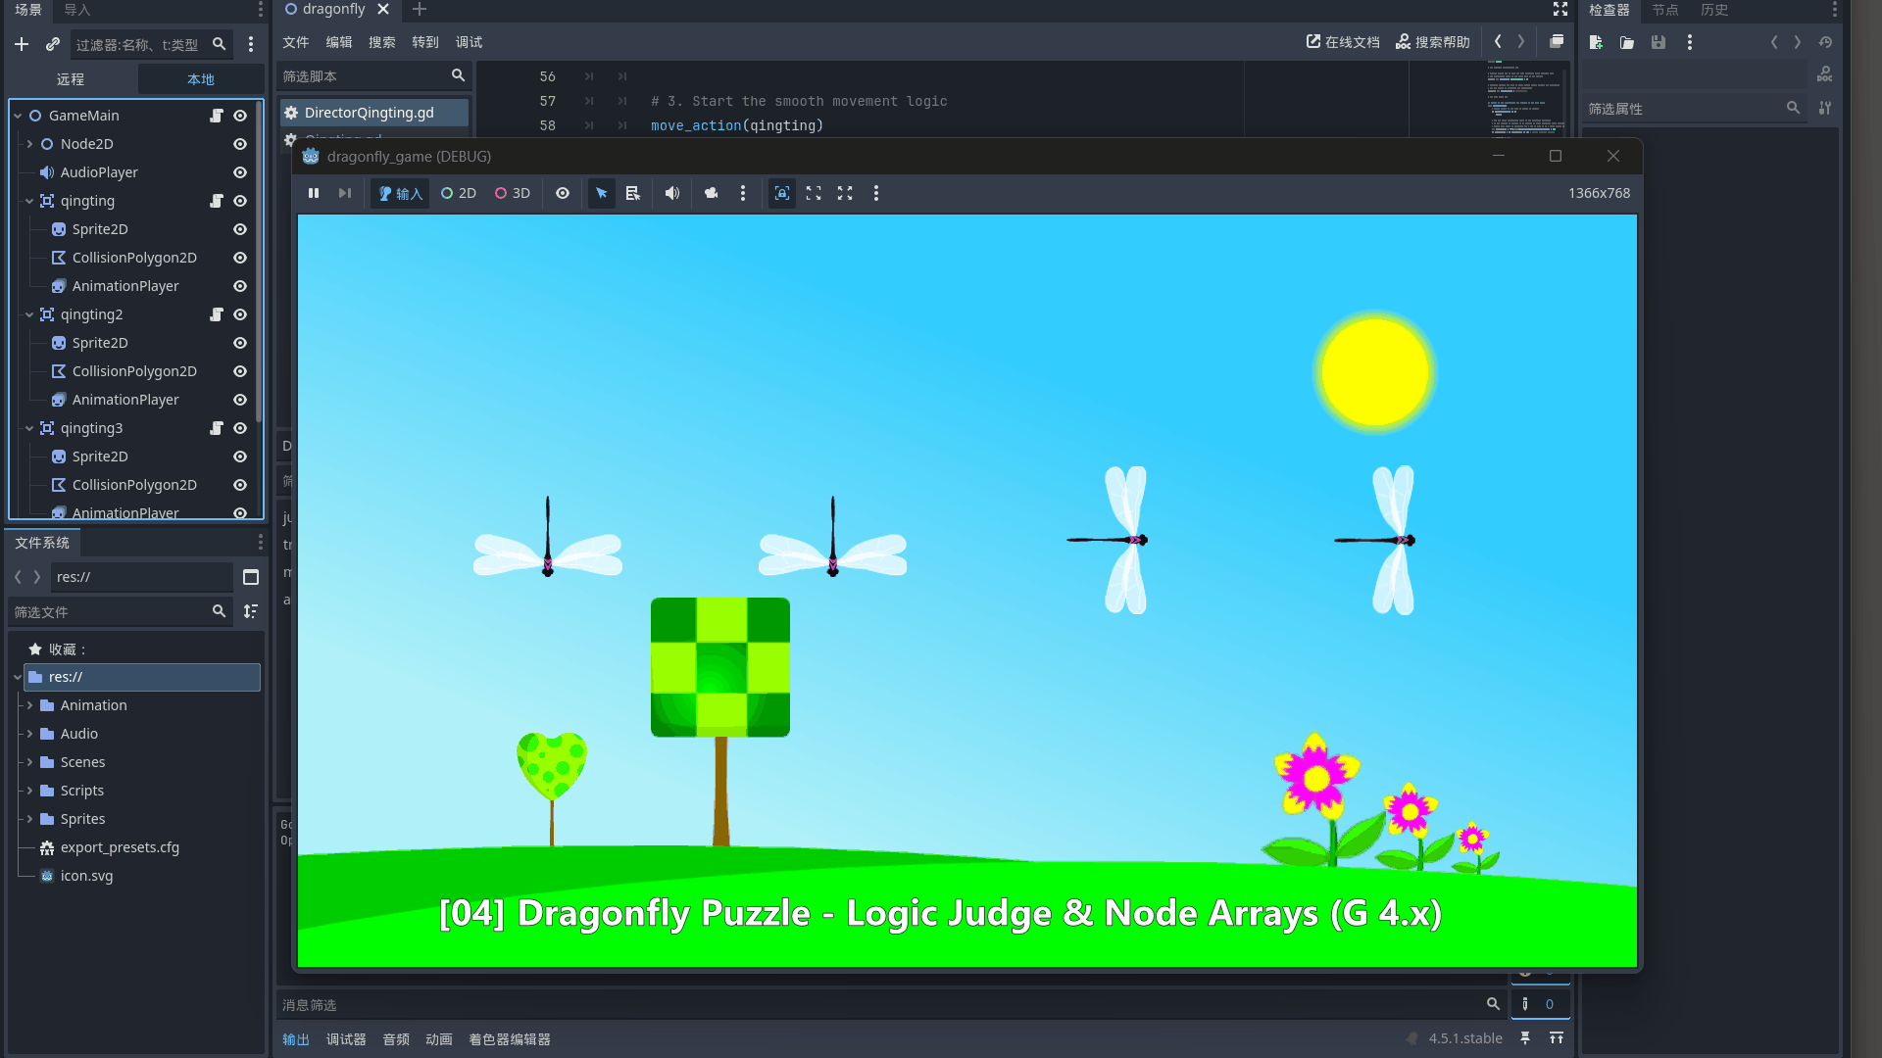Toggle game audio mute speaker icon
Image resolution: width=1882 pixels, height=1058 pixels.
click(x=672, y=193)
